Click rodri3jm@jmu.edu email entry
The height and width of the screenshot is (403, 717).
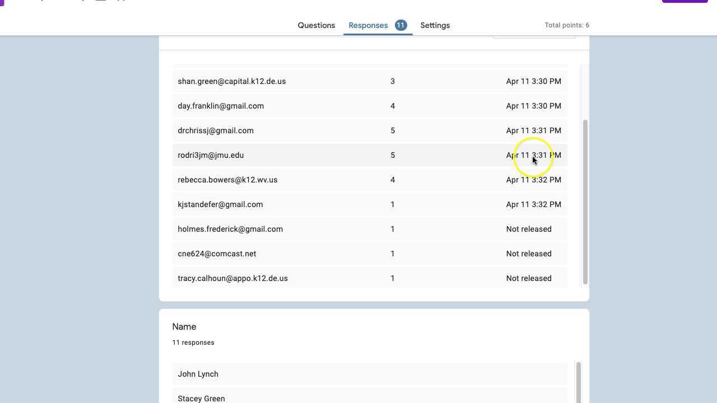click(211, 155)
